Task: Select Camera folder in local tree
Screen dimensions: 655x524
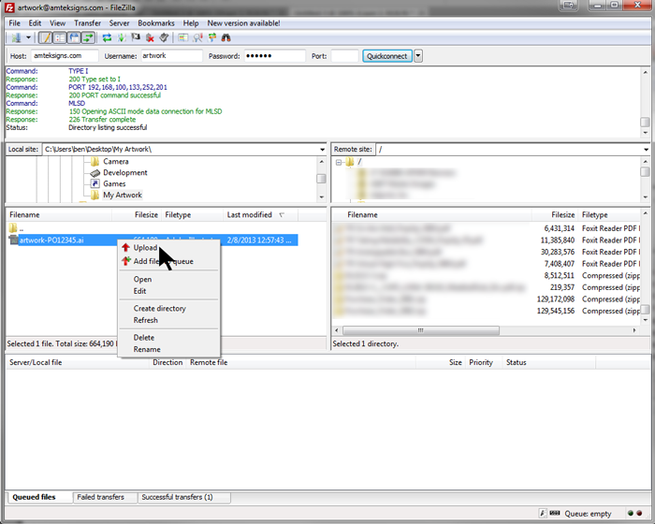Action: 116,162
